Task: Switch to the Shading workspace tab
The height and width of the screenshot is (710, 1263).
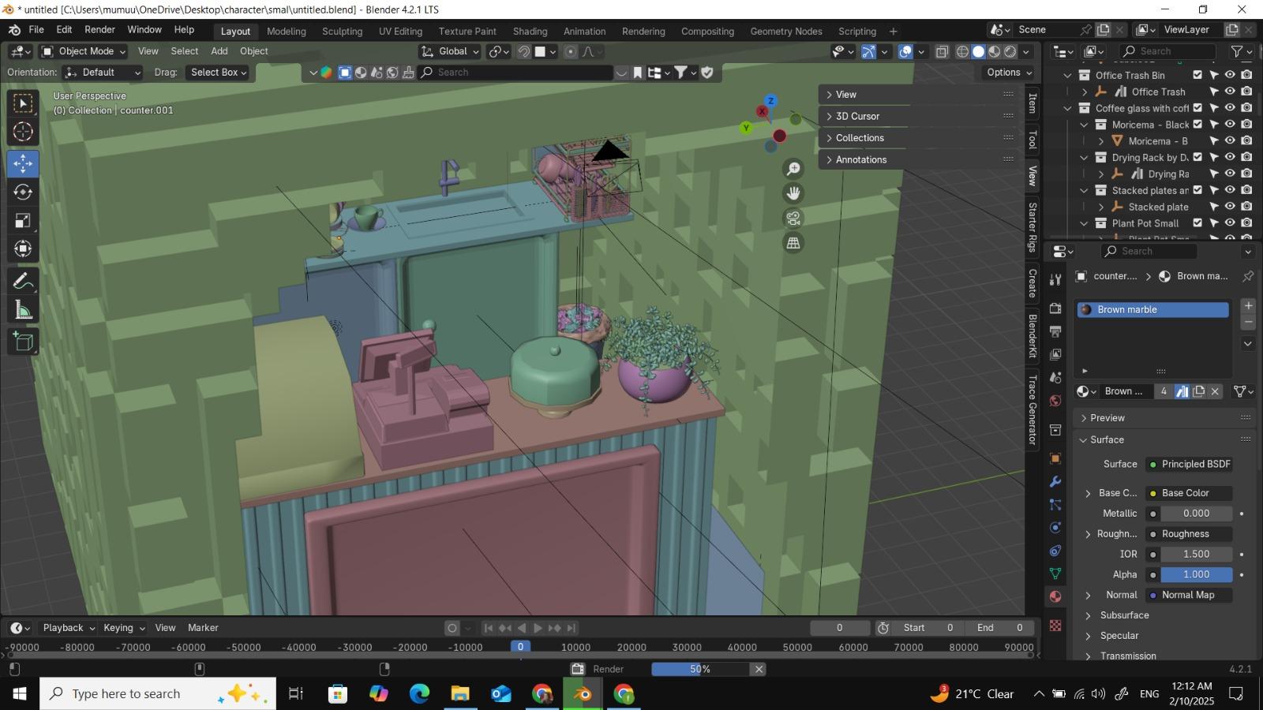Action: [x=530, y=32]
